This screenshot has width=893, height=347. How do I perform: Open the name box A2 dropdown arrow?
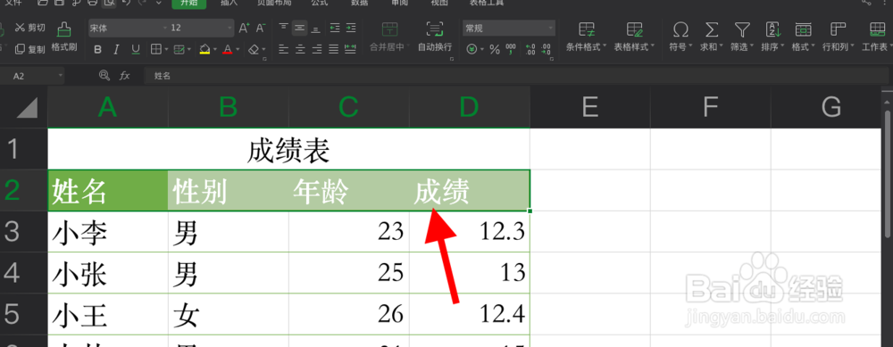tap(61, 76)
